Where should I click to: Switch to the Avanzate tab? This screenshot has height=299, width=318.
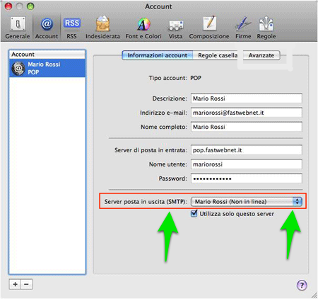tap(261, 55)
